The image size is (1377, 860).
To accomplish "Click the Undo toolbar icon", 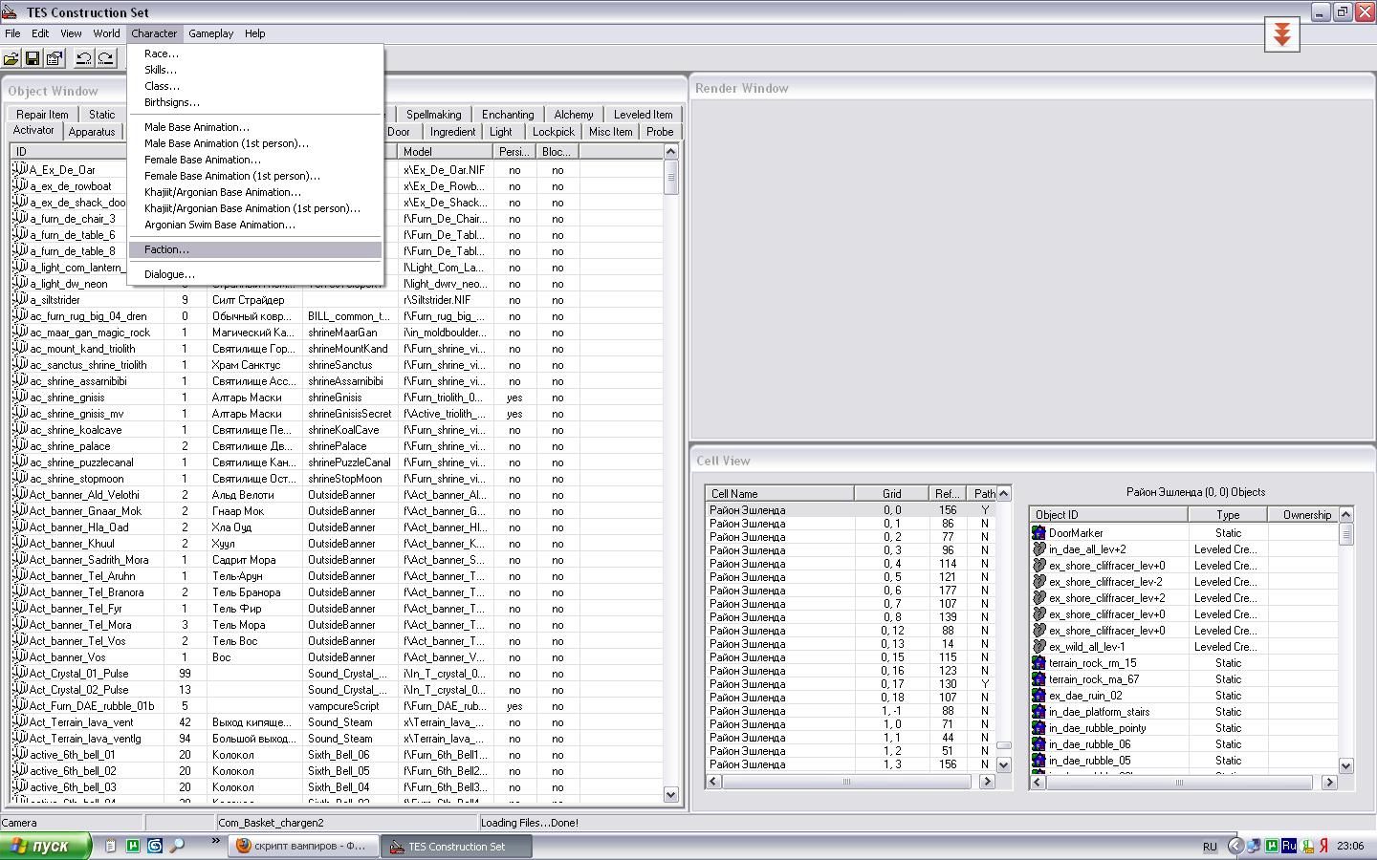I will coord(83,58).
